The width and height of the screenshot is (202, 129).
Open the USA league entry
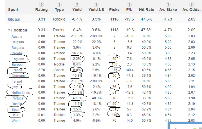coord(15,115)
